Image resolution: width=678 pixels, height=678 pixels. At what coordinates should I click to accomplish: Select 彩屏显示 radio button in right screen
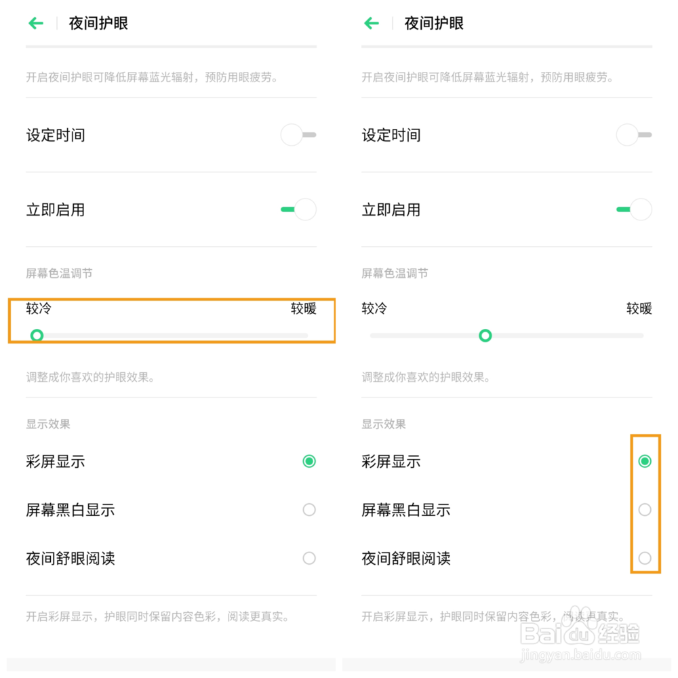(645, 461)
